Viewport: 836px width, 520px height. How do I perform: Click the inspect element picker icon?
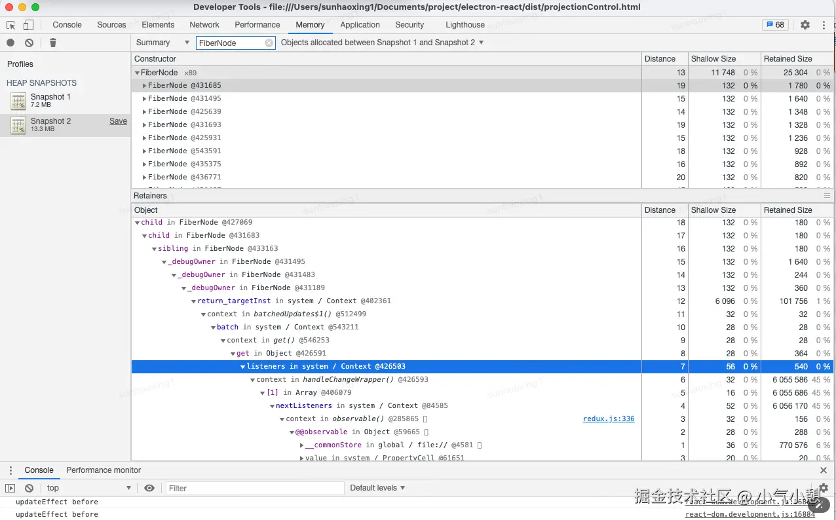tap(11, 25)
